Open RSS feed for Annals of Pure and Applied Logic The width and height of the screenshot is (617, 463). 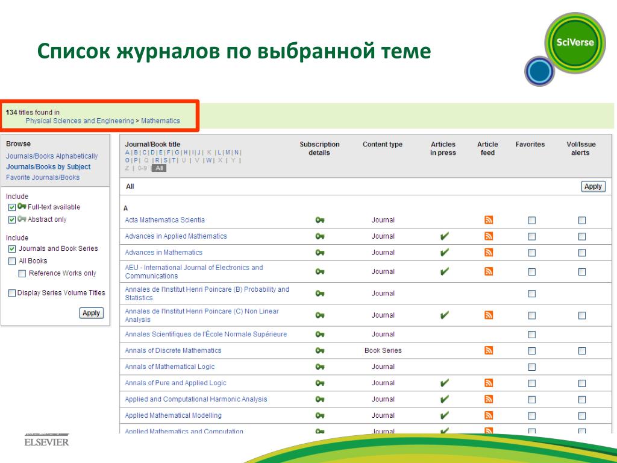click(x=488, y=383)
